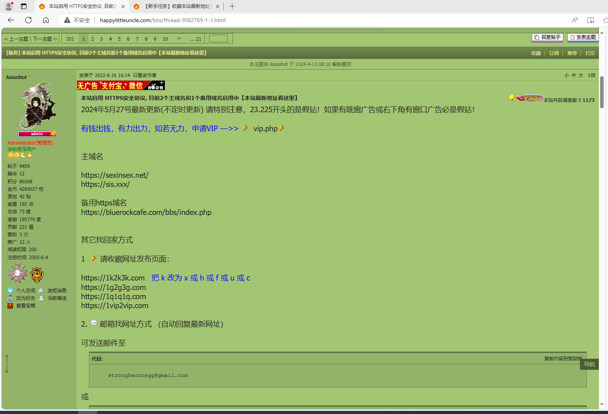Click the small envelope icon before 邮箱找网址方式
The width and height of the screenshot is (608, 414).
(x=94, y=323)
